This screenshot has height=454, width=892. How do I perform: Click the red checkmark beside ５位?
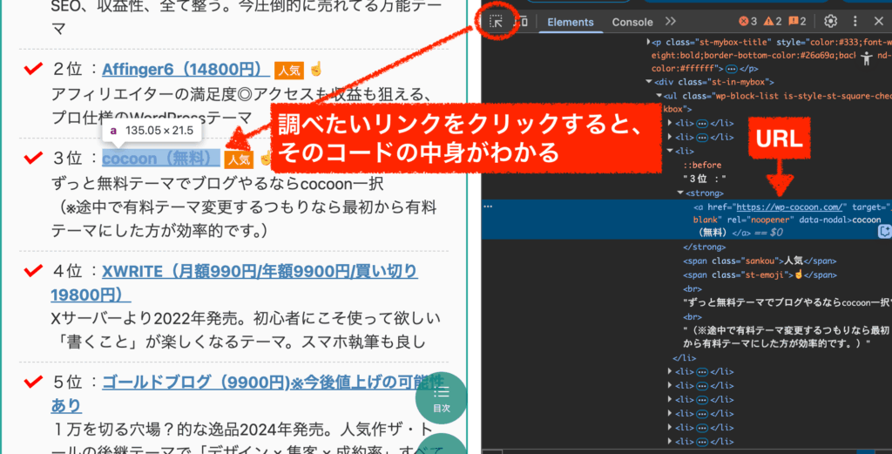pos(34,380)
